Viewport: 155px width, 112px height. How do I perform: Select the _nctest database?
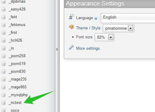point(15,103)
